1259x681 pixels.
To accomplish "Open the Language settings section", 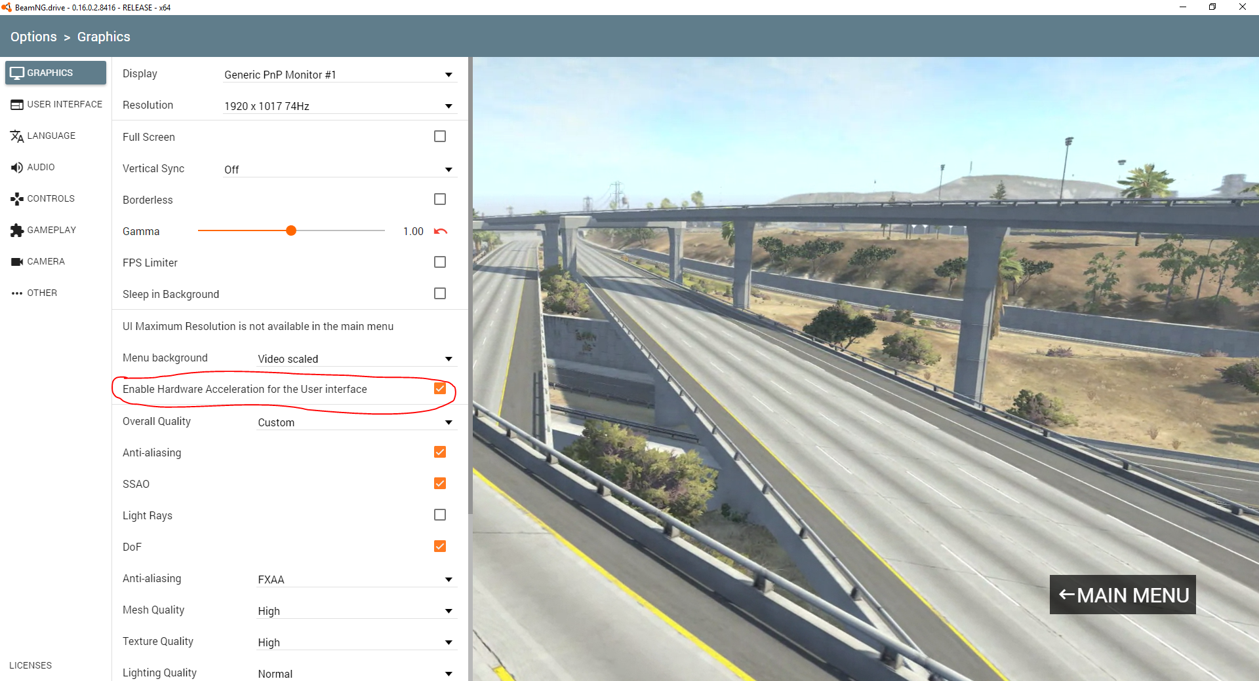I will coord(56,136).
